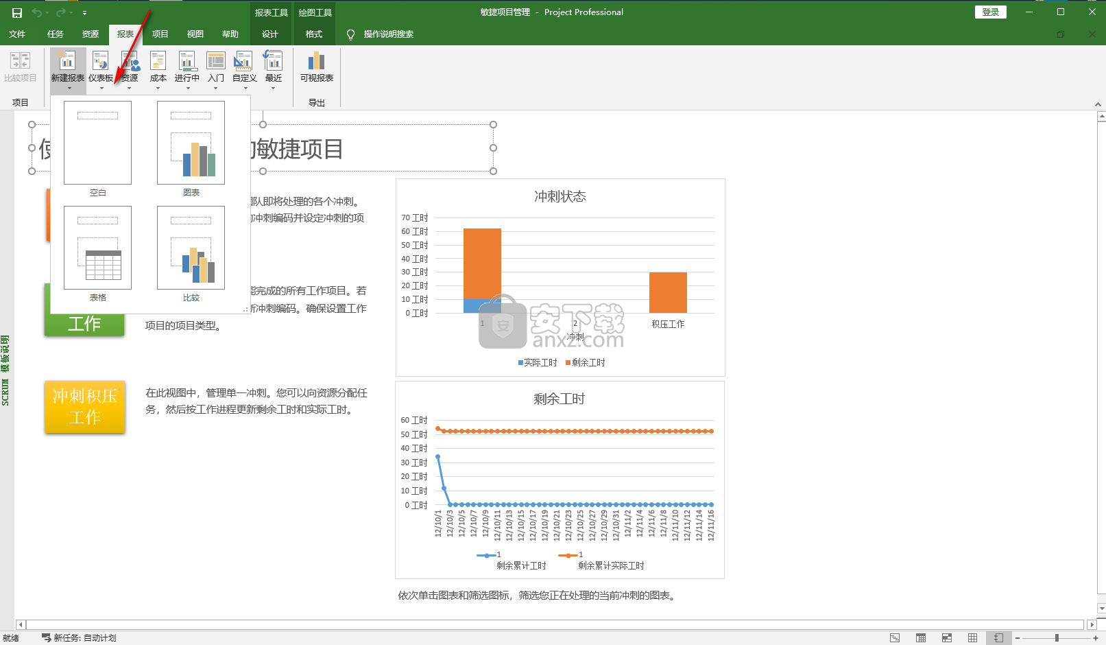Expand the arrow under 仪表板
Viewport: 1106px width, 645px height.
101,88
